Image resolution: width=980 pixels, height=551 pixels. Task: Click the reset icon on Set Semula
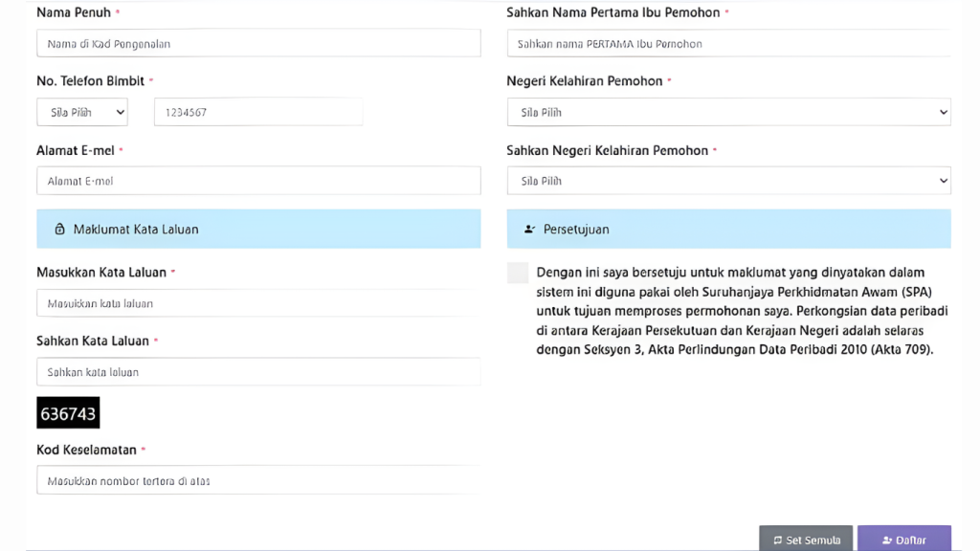point(777,540)
